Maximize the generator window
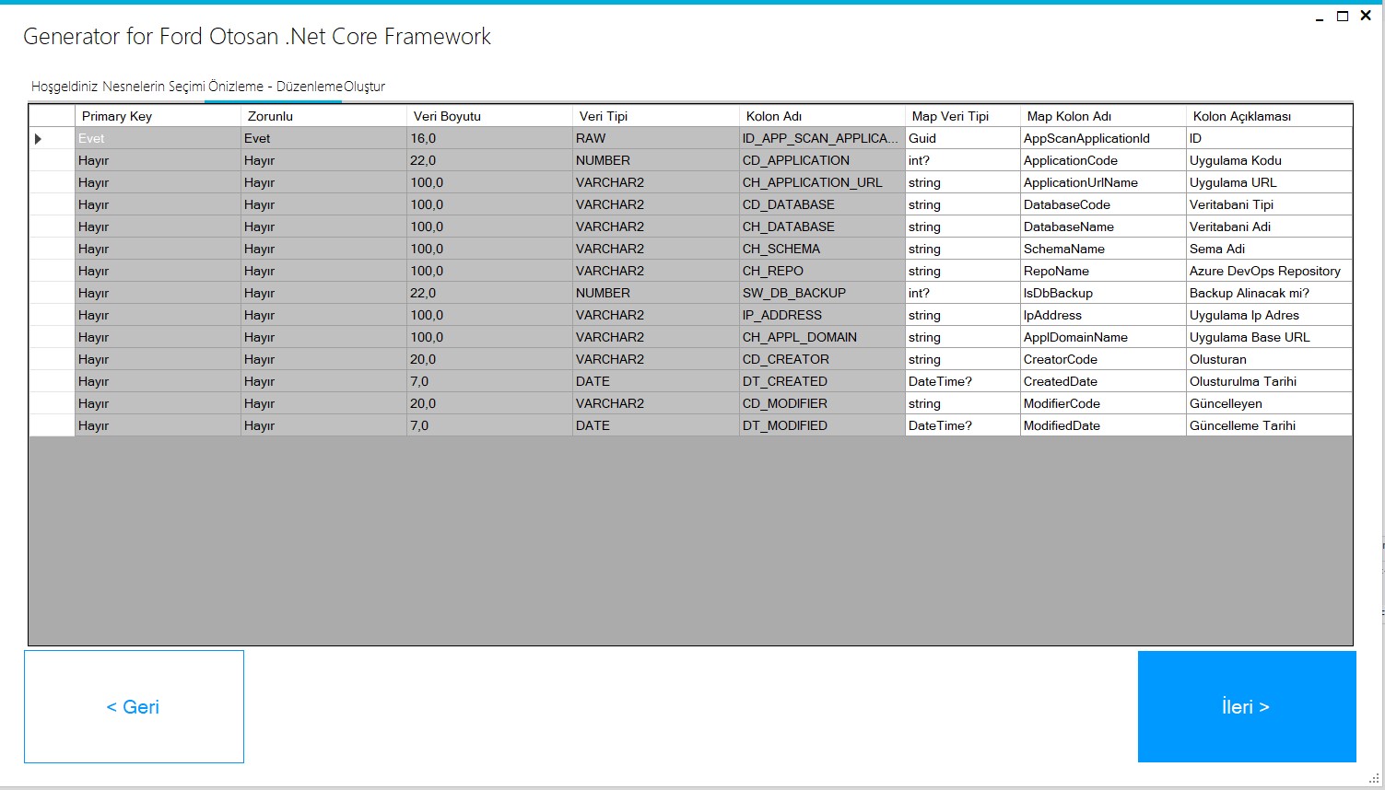Screen dimensions: 1385x790 pos(1343,16)
